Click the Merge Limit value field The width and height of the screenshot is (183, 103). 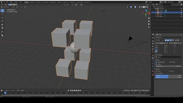coord(168,66)
